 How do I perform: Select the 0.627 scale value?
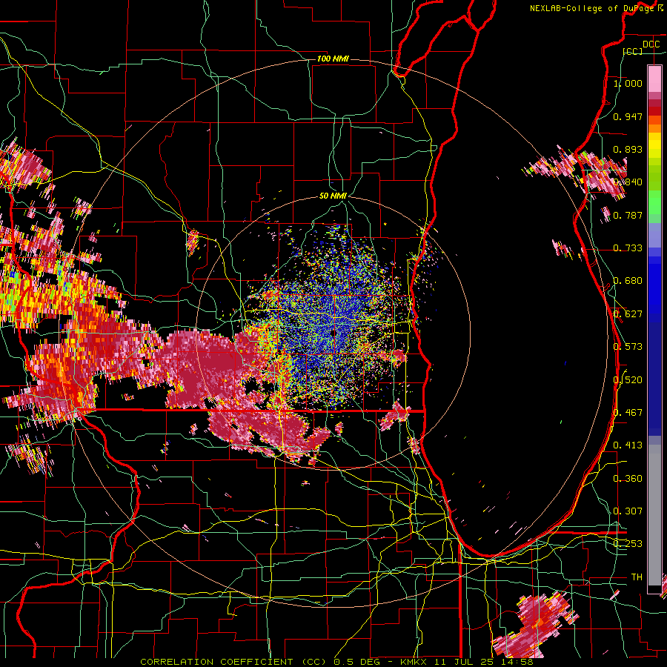pos(628,314)
